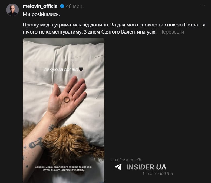The image size is (211, 183).
Task: Click the eye tattoo on the wrist
Action: click(52, 128)
